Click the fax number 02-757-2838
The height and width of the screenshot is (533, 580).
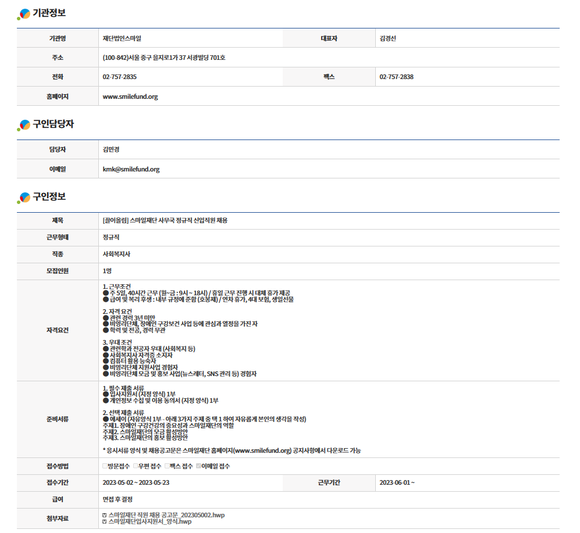click(397, 77)
